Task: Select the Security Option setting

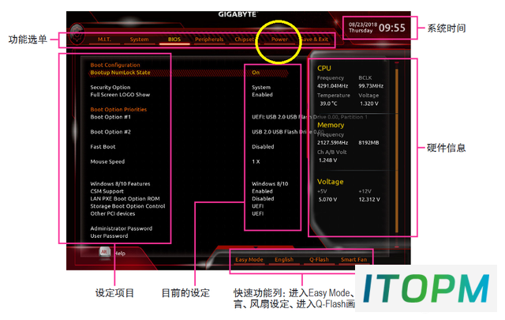Action: (110, 88)
